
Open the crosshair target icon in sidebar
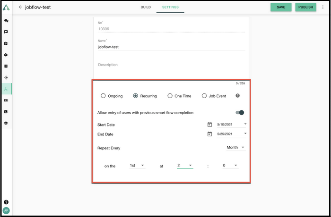[6, 77]
